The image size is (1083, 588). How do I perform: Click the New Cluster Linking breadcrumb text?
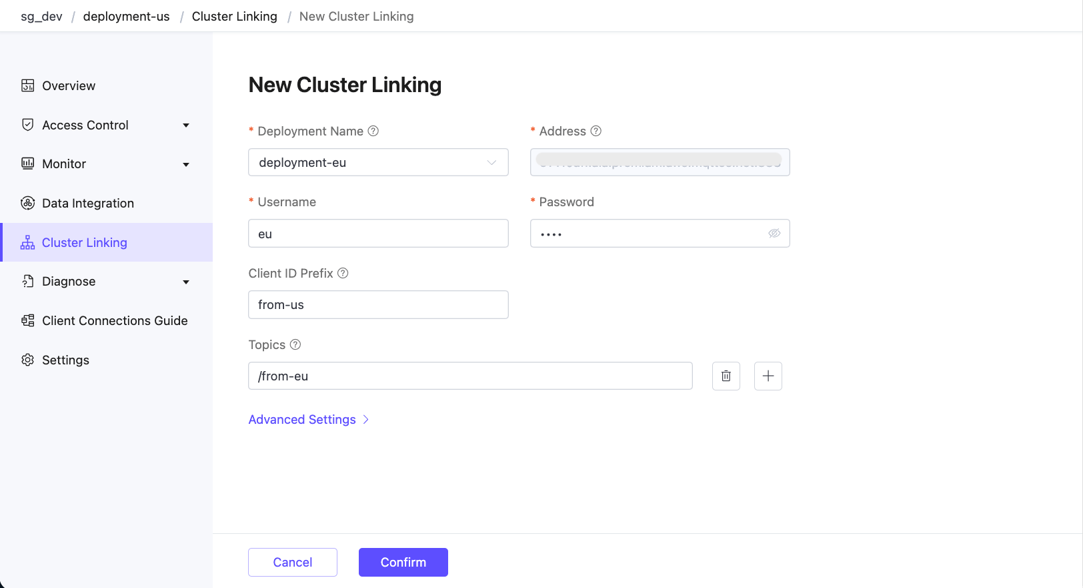pyautogui.click(x=357, y=16)
